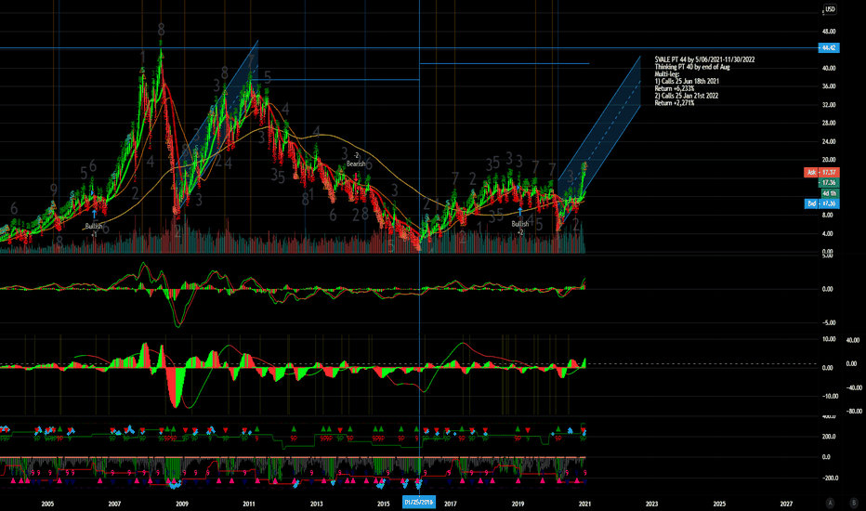Click the Ask 17.37 price label

[x=821, y=173]
